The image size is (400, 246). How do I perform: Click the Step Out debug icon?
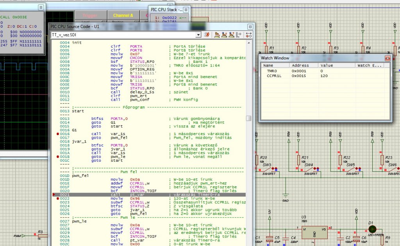coord(231,35)
